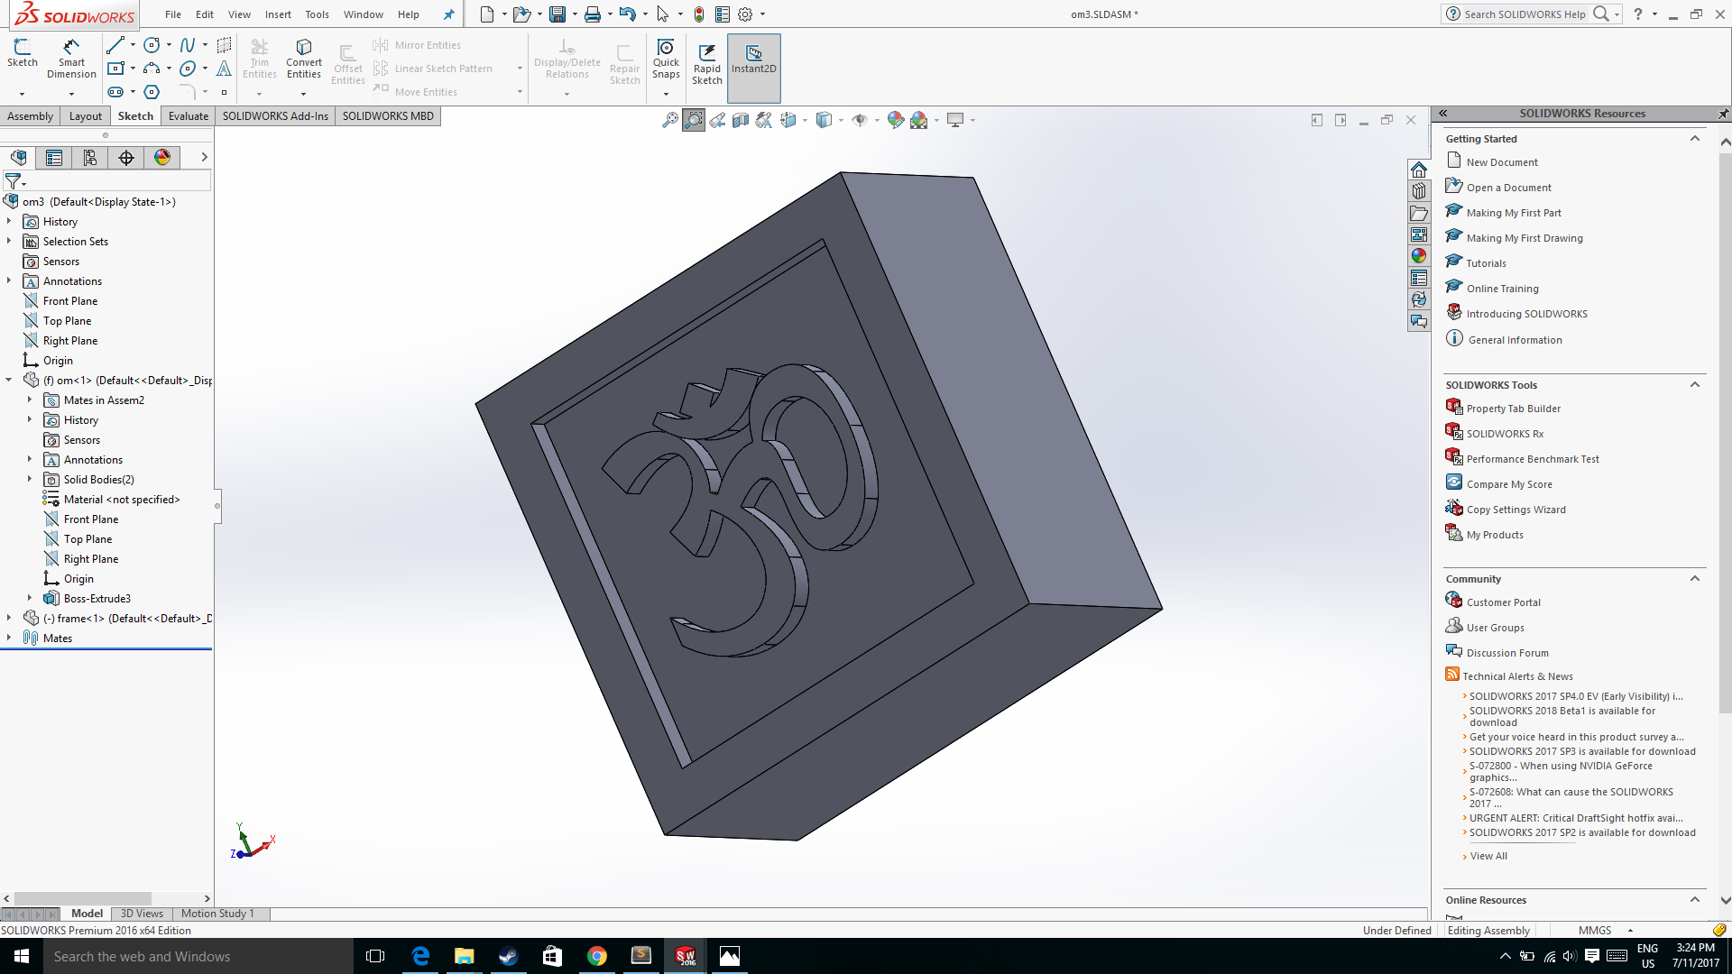
Task: Click Section View icon
Action: point(741,120)
